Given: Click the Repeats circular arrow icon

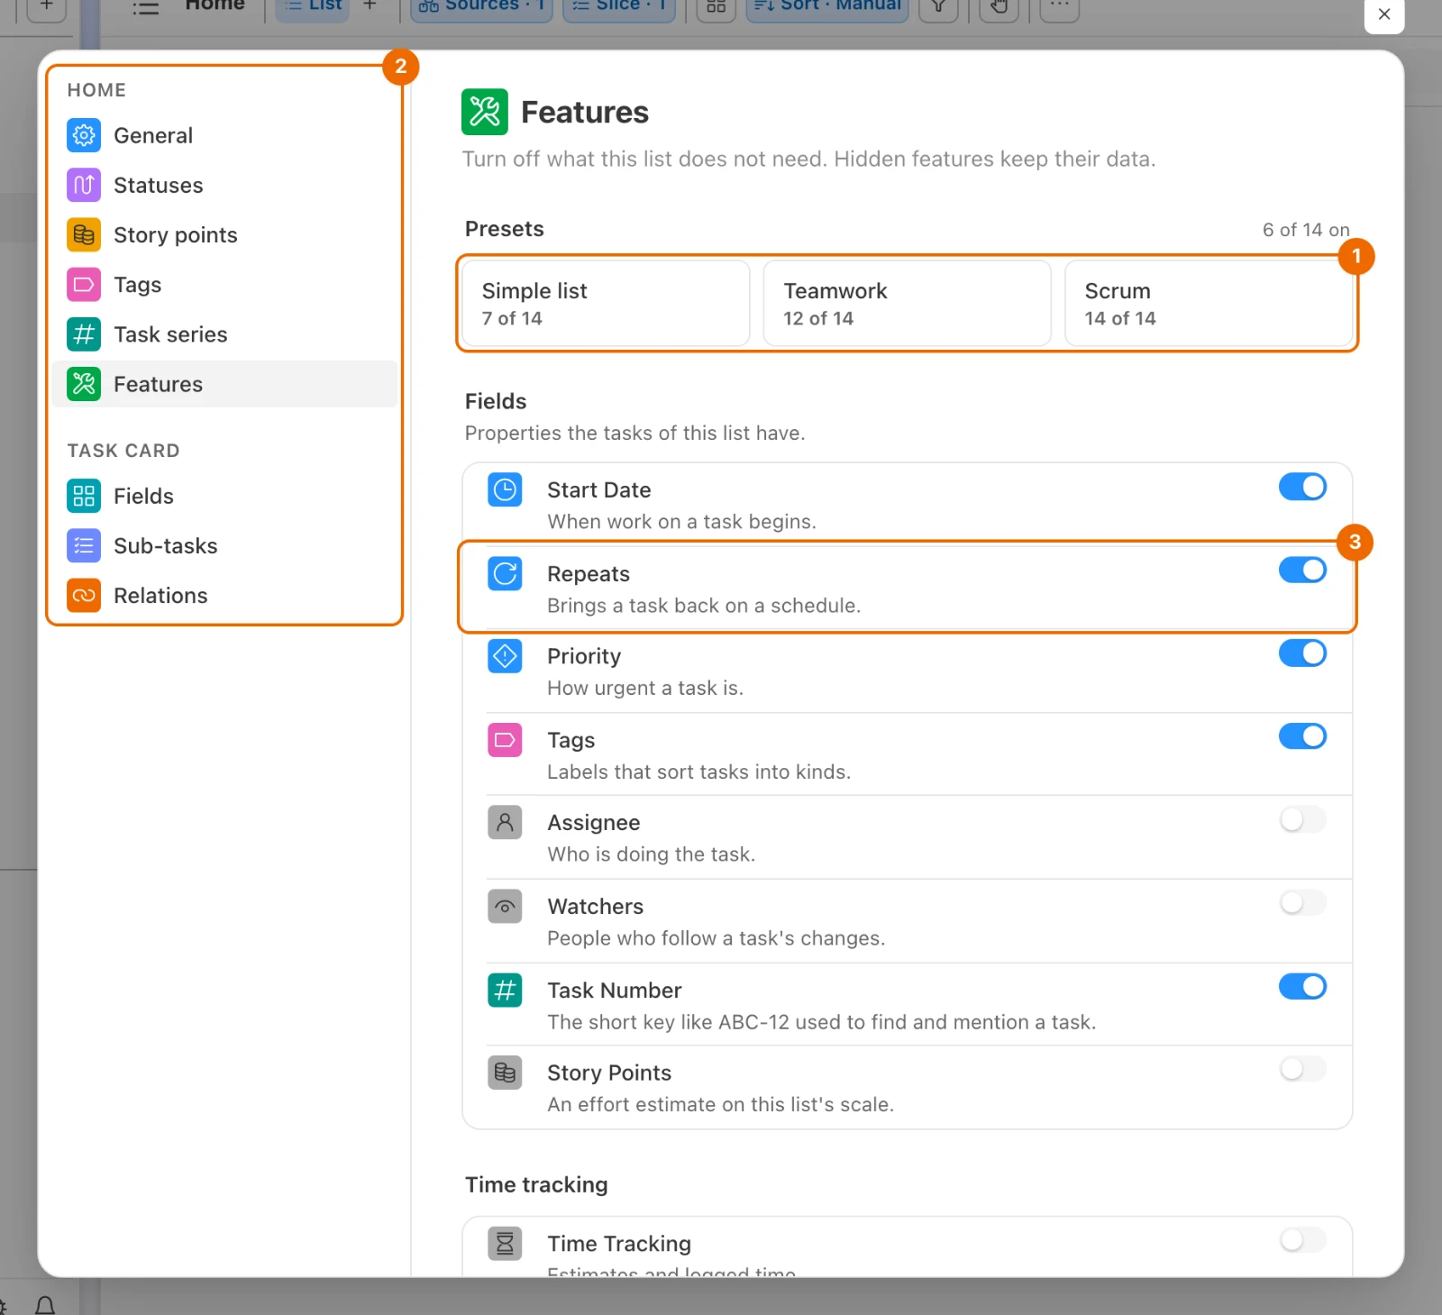Looking at the screenshot, I should 505,573.
